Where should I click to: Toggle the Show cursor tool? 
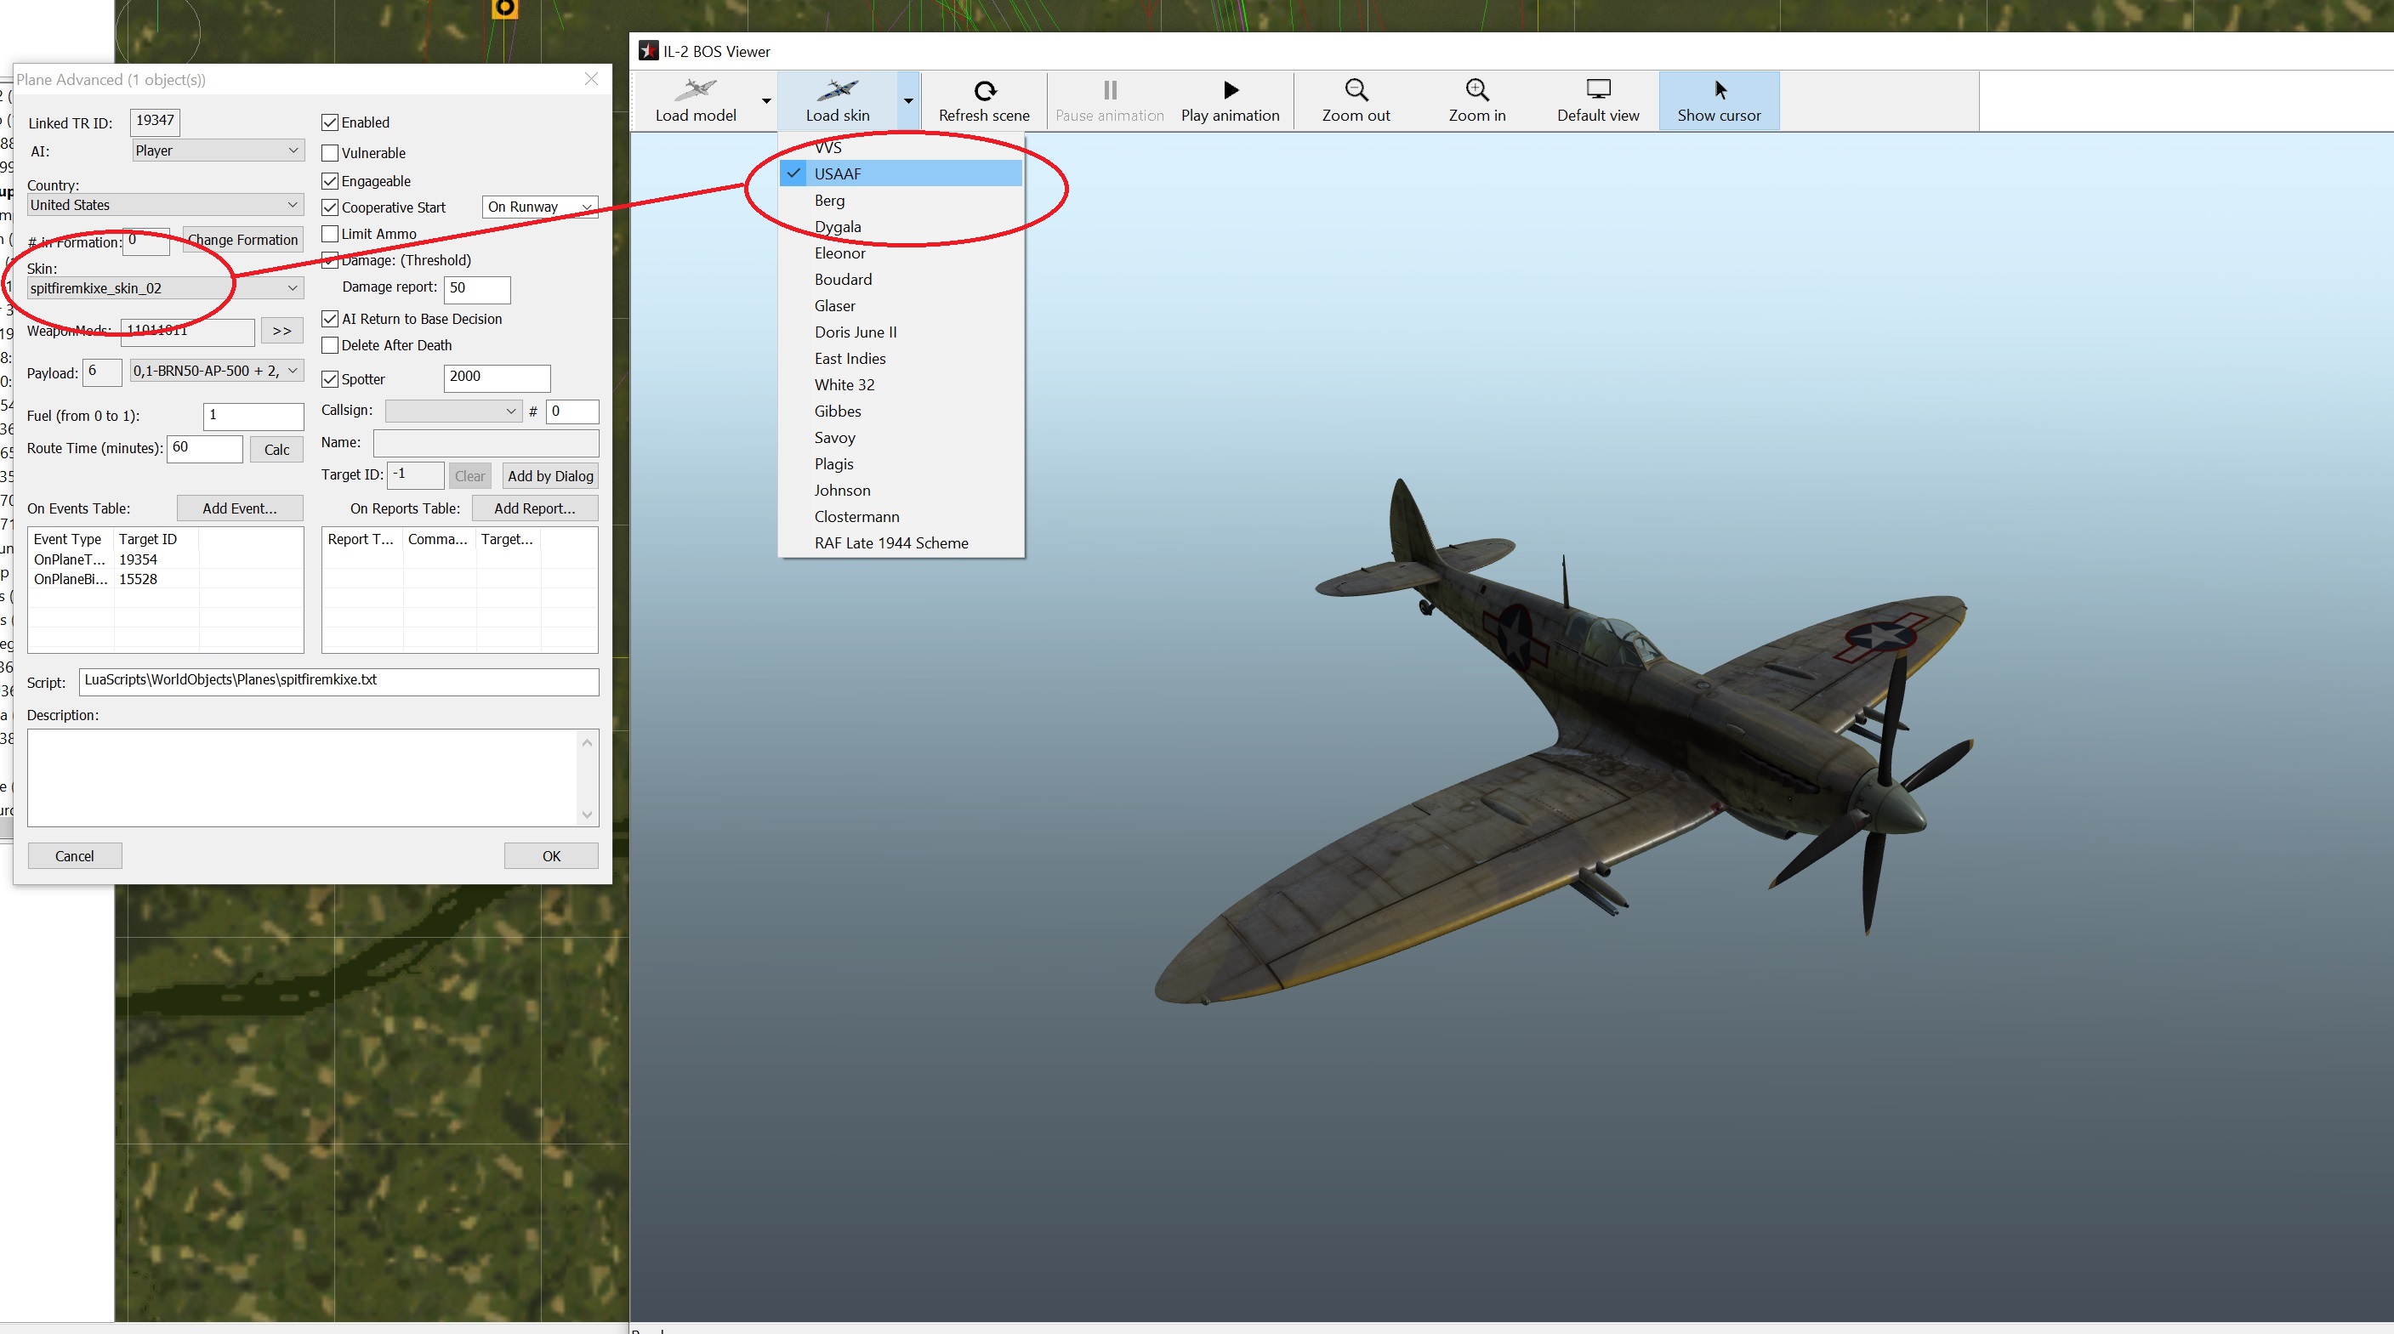coord(1719,100)
